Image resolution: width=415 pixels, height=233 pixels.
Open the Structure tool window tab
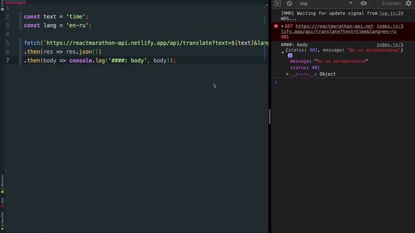tap(3, 184)
